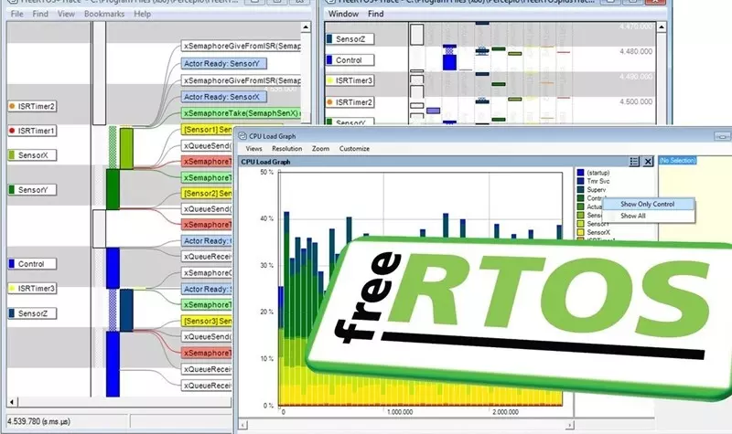Select ISRTimer2 label in right trace window
The width and height of the screenshot is (732, 434).
coord(350,102)
